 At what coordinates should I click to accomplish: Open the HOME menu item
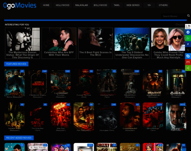pos(46,5)
